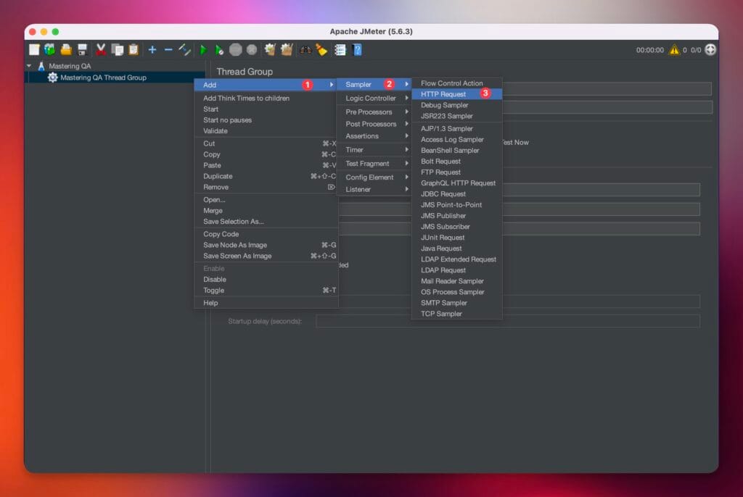Expand the Logic Controller submenu
Viewport: 743px width, 497px height.
coord(374,98)
